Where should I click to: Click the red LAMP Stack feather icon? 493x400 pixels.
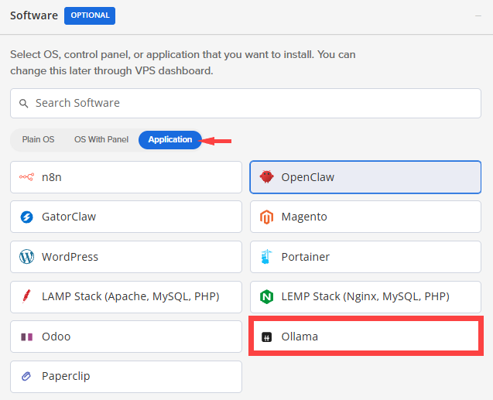click(27, 296)
